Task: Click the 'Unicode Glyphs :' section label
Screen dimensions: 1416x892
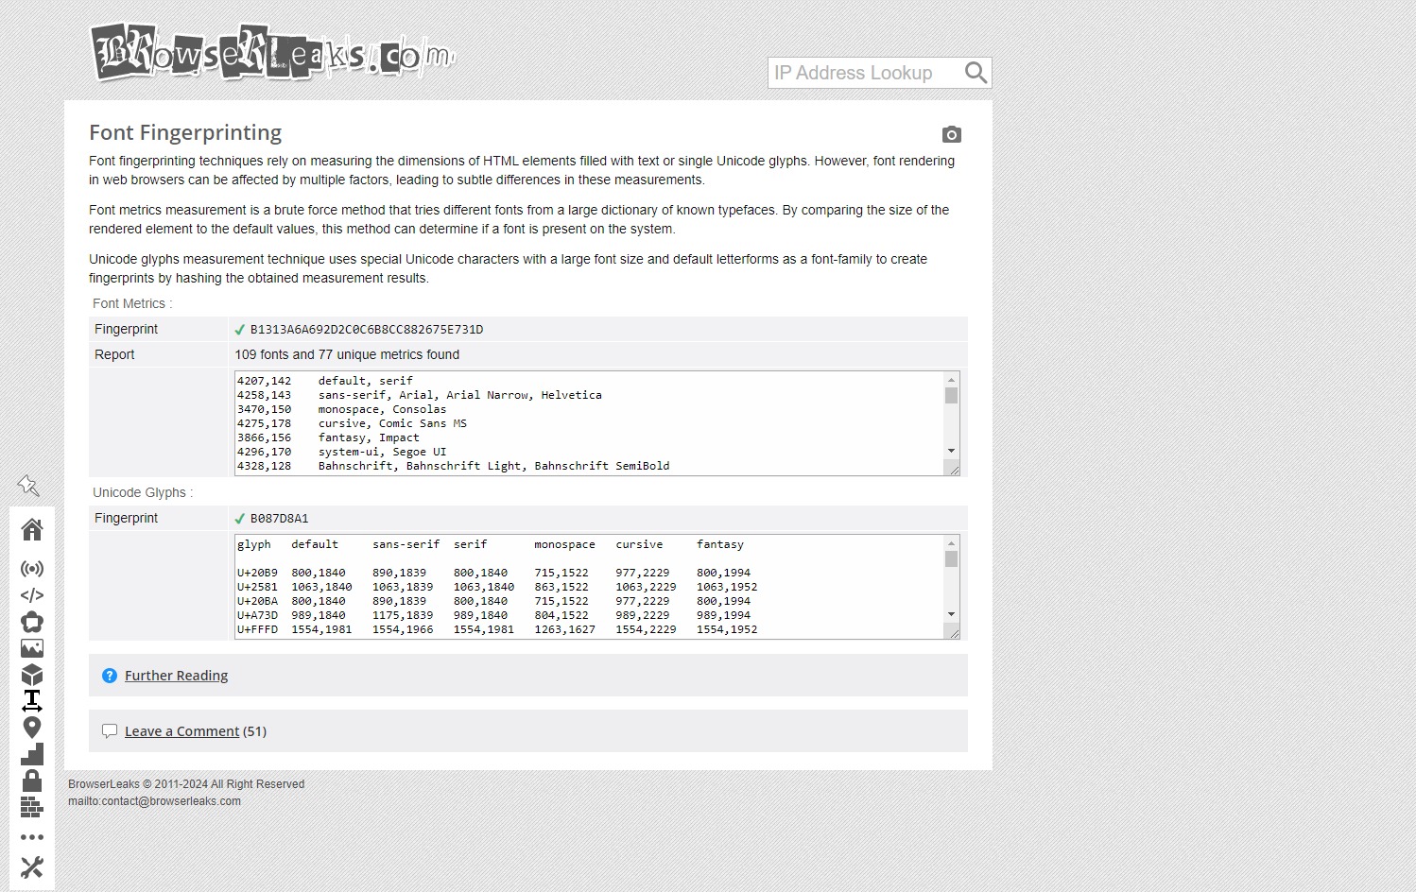Action: 143,492
